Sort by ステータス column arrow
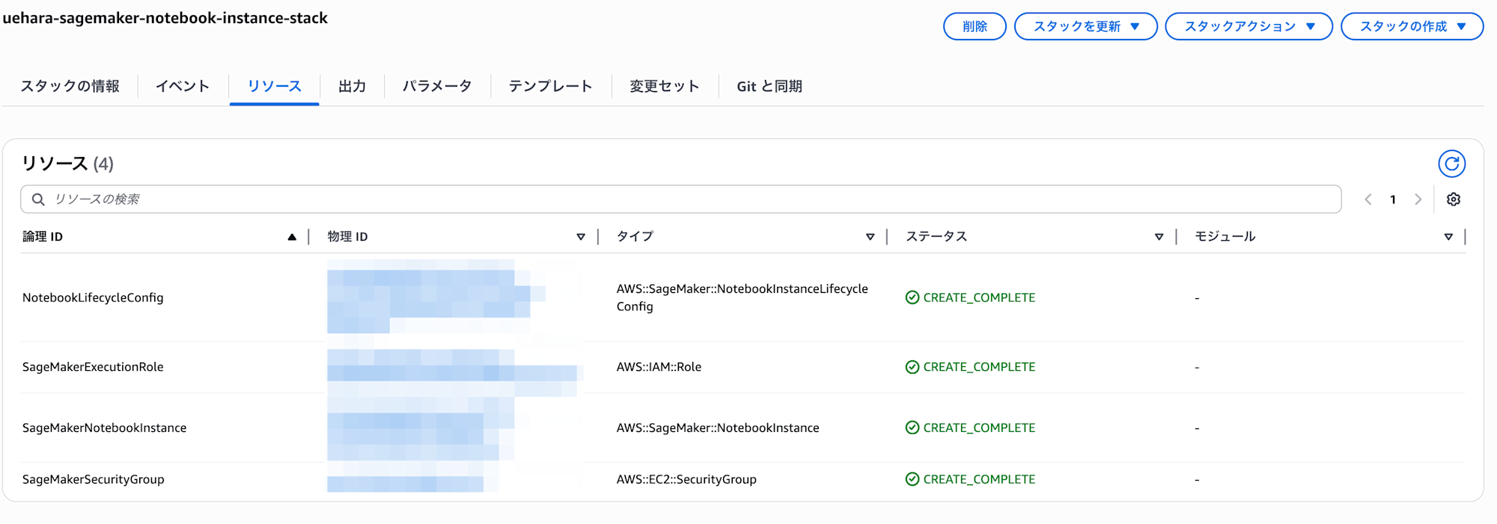Viewport: 1497px width, 524px height. pos(1159,237)
